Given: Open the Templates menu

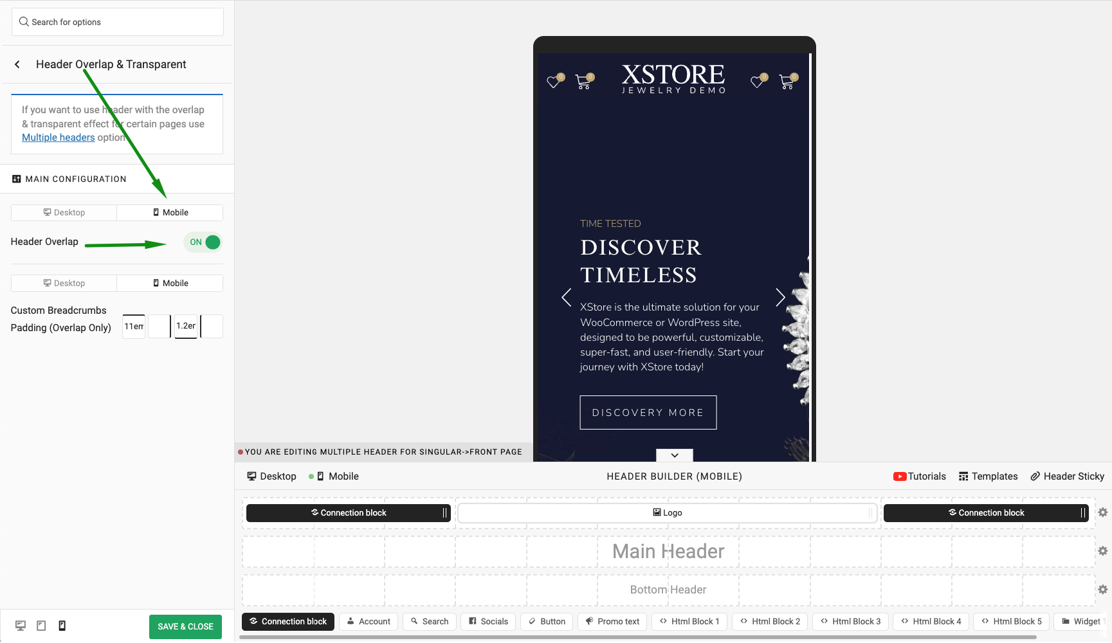Looking at the screenshot, I should (x=989, y=476).
